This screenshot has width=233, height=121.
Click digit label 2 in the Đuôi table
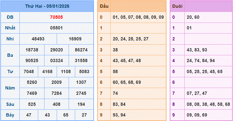click(x=174, y=39)
